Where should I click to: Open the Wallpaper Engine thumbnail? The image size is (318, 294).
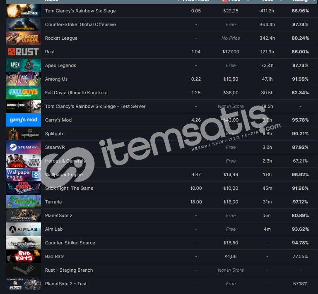23,174
